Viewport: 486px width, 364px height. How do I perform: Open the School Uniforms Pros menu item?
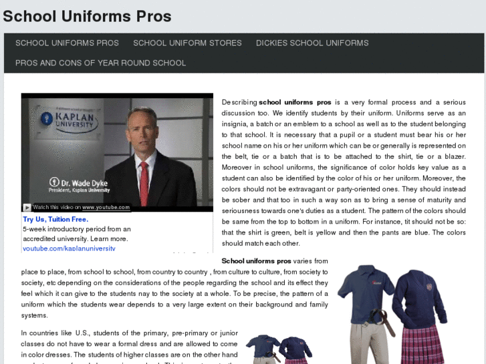click(x=67, y=43)
